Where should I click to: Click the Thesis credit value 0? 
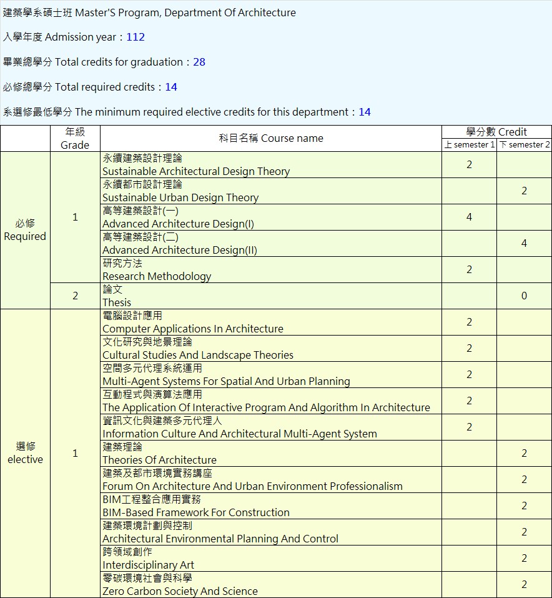tap(524, 296)
